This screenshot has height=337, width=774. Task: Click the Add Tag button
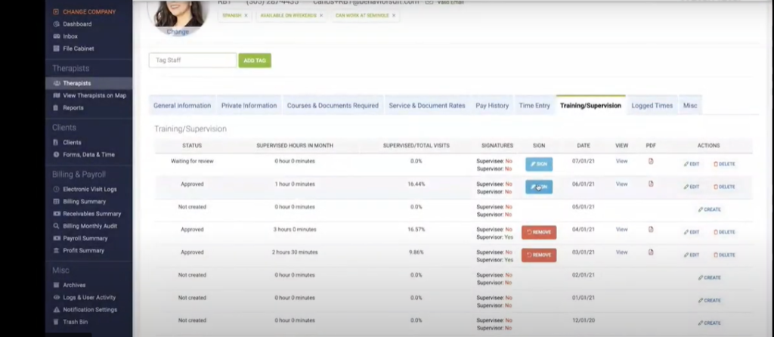255,60
